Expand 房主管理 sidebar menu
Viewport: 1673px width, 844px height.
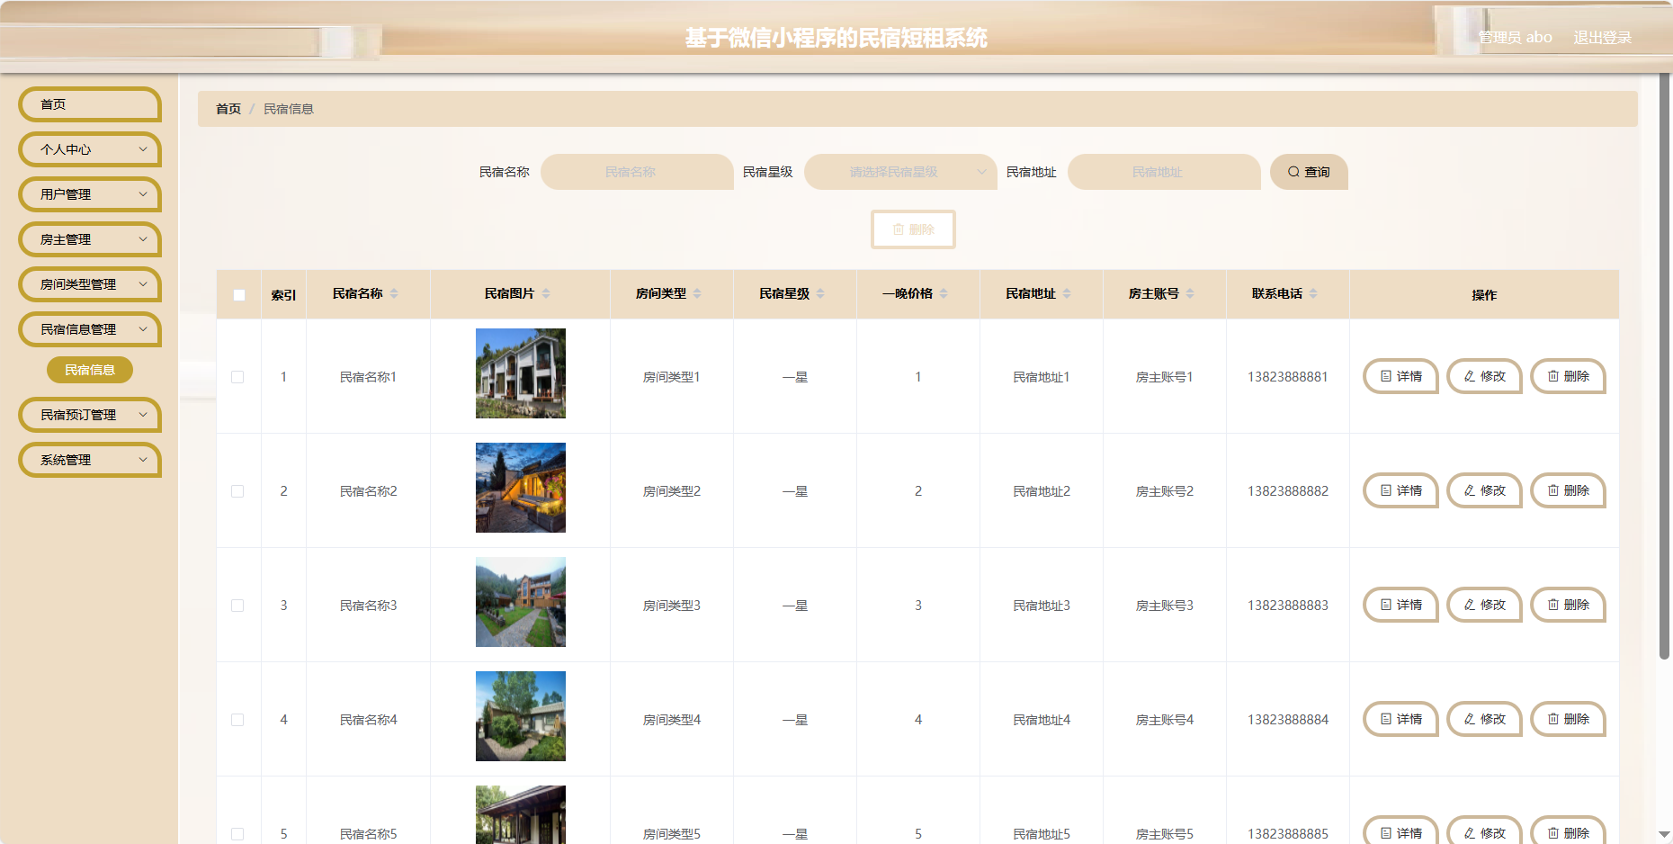tap(90, 239)
